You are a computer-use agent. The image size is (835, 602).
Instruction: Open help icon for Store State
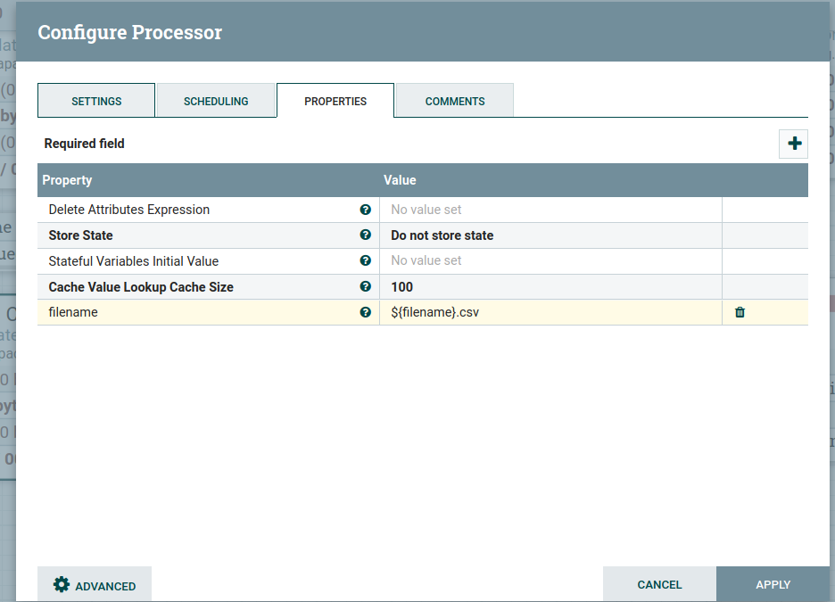click(x=365, y=235)
